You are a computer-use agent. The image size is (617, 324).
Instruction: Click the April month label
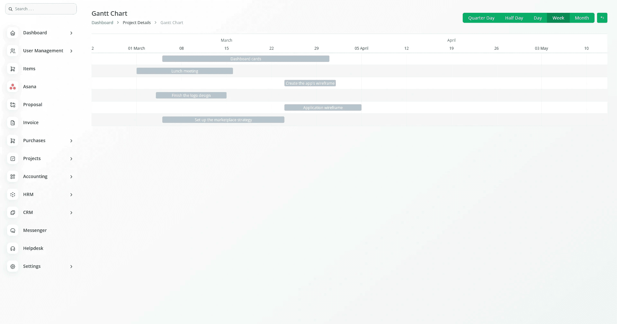point(452,40)
